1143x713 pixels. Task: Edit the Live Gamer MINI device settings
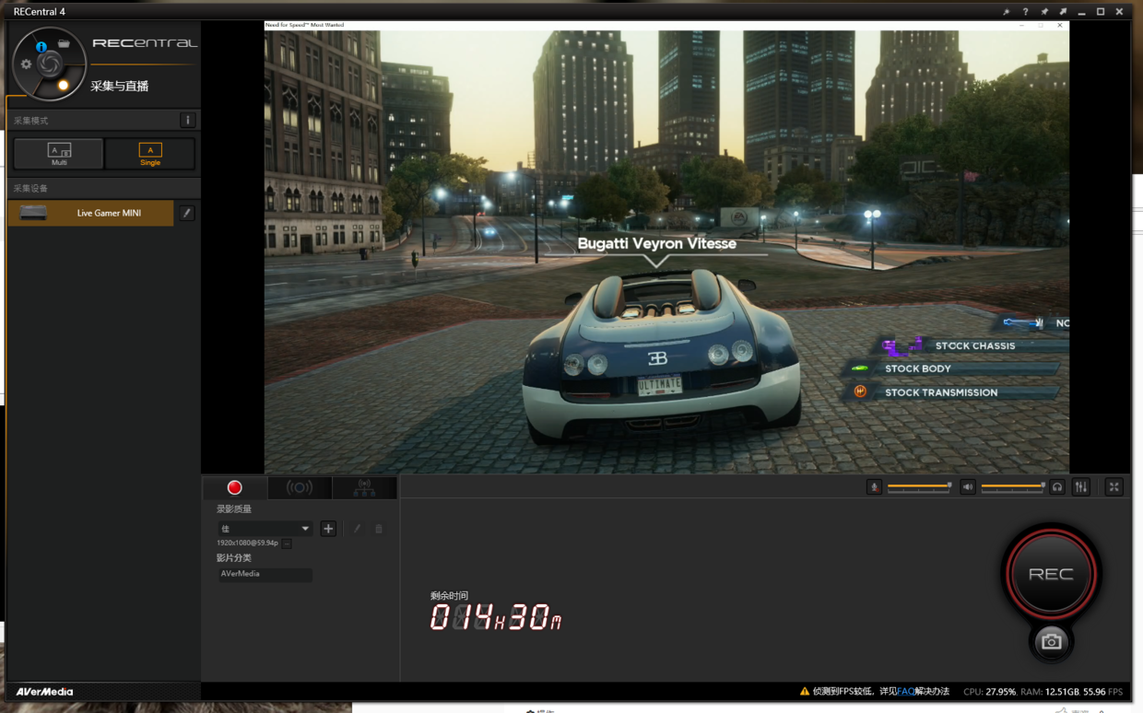(x=187, y=213)
